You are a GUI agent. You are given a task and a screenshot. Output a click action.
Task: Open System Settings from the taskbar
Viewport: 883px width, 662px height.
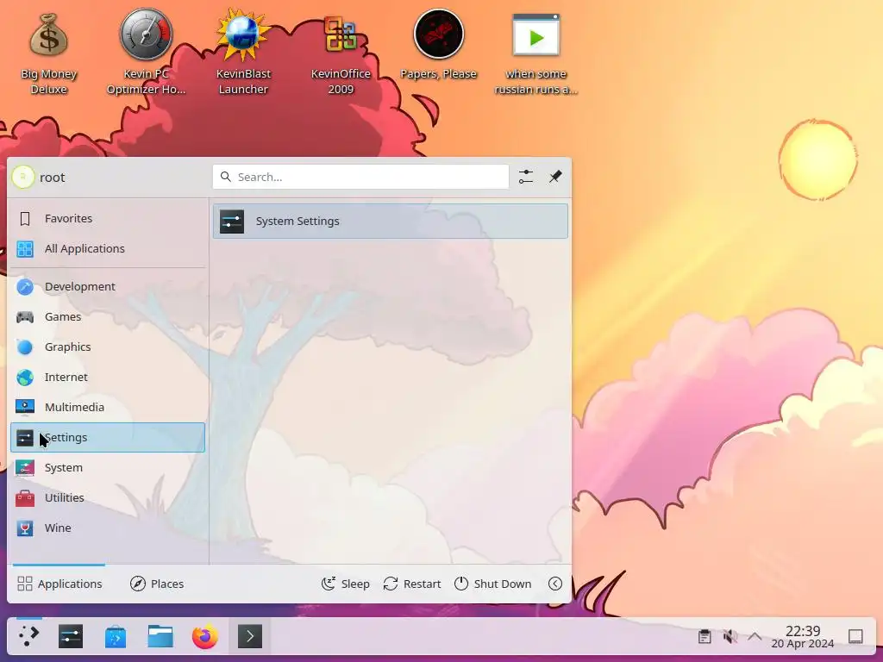pyautogui.click(x=71, y=636)
